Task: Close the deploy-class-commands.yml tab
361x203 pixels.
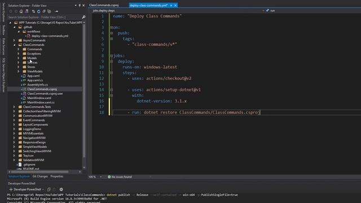Action: pyautogui.click(x=175, y=5)
